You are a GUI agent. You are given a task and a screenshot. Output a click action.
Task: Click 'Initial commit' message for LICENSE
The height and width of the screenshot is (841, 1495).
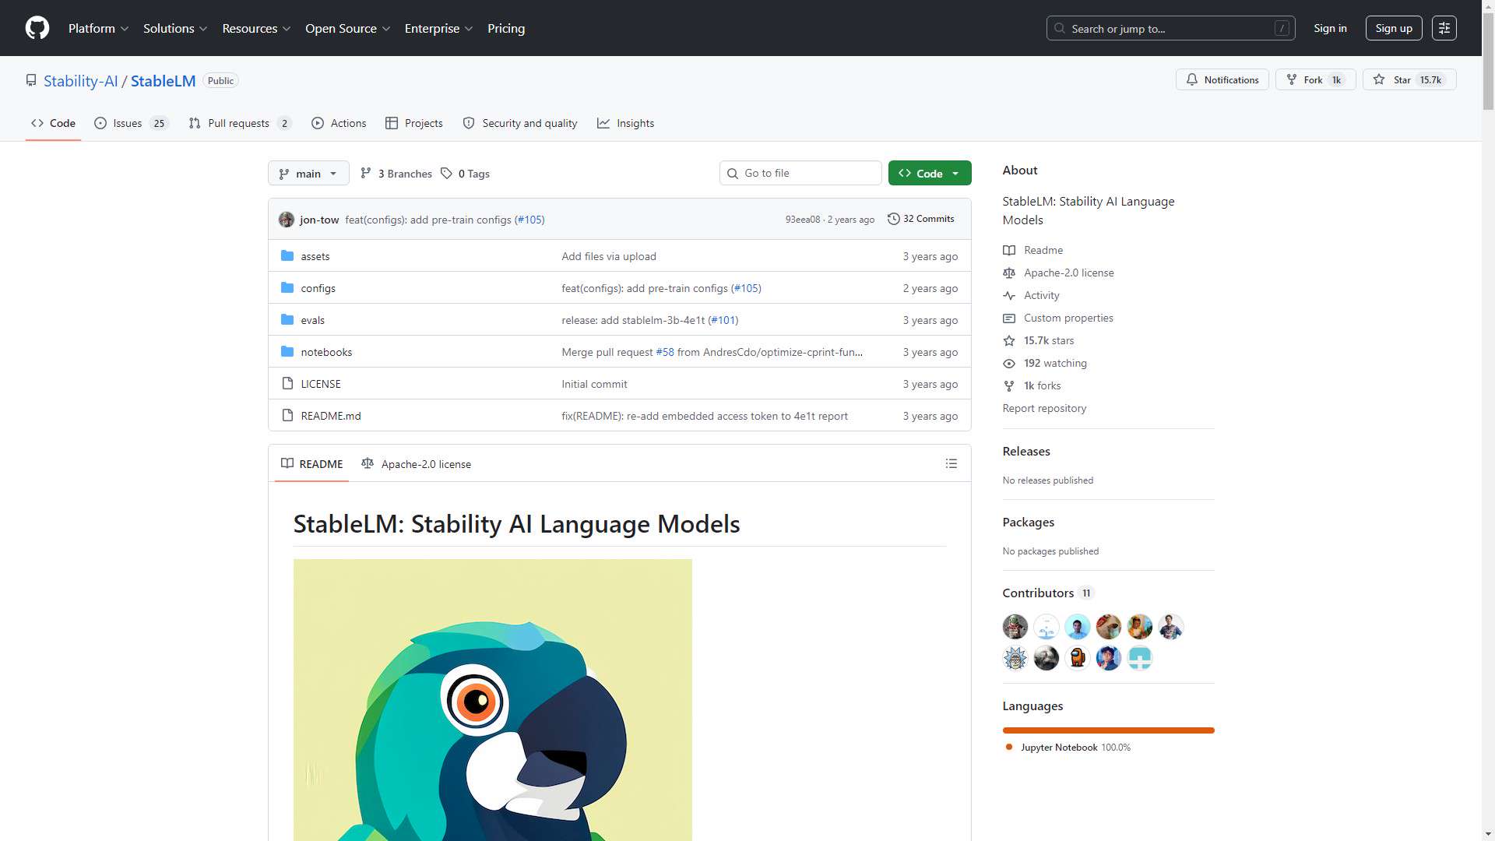(594, 384)
